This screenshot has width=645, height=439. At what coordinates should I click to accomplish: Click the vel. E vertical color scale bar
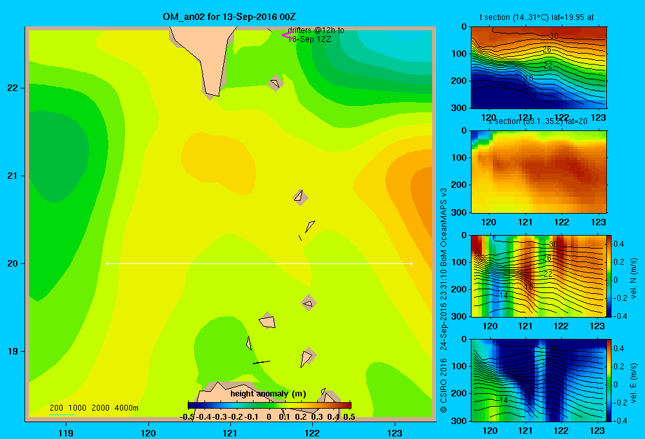click(x=610, y=380)
